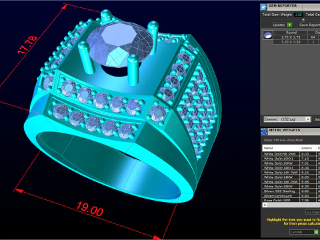
Task: Select the White Gold:10KX1 row
Action: pos(291,159)
